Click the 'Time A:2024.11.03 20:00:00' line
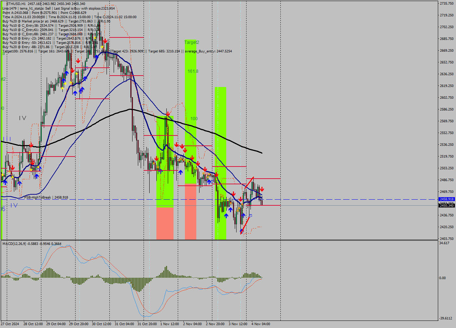456x328 pixels. [69, 17]
